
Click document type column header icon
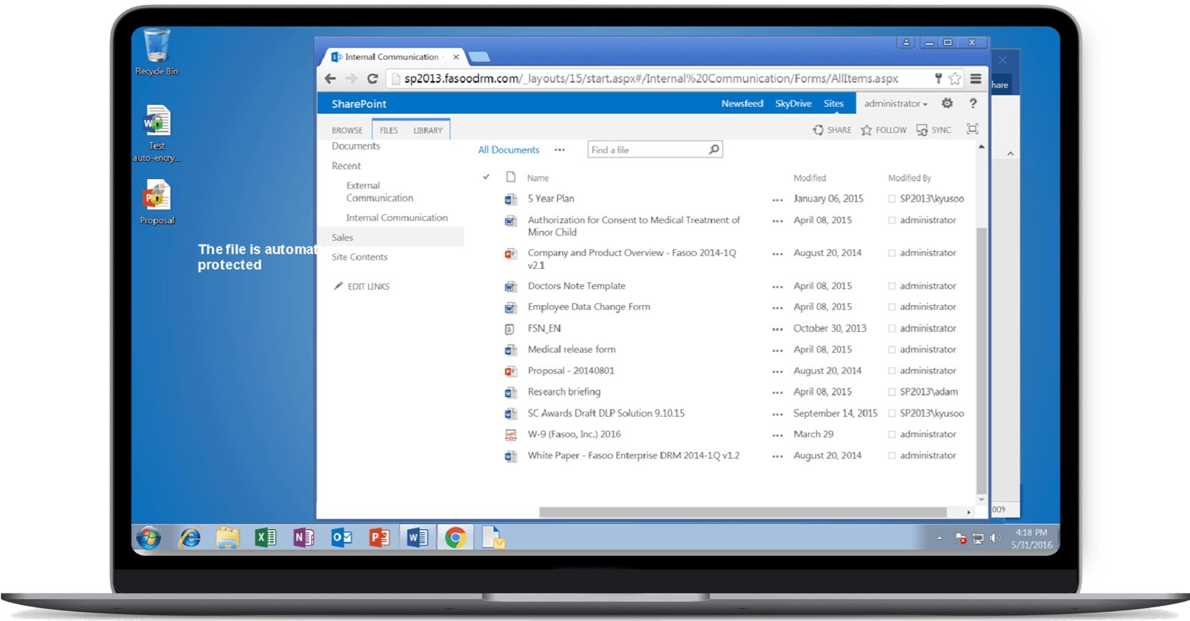(x=511, y=177)
